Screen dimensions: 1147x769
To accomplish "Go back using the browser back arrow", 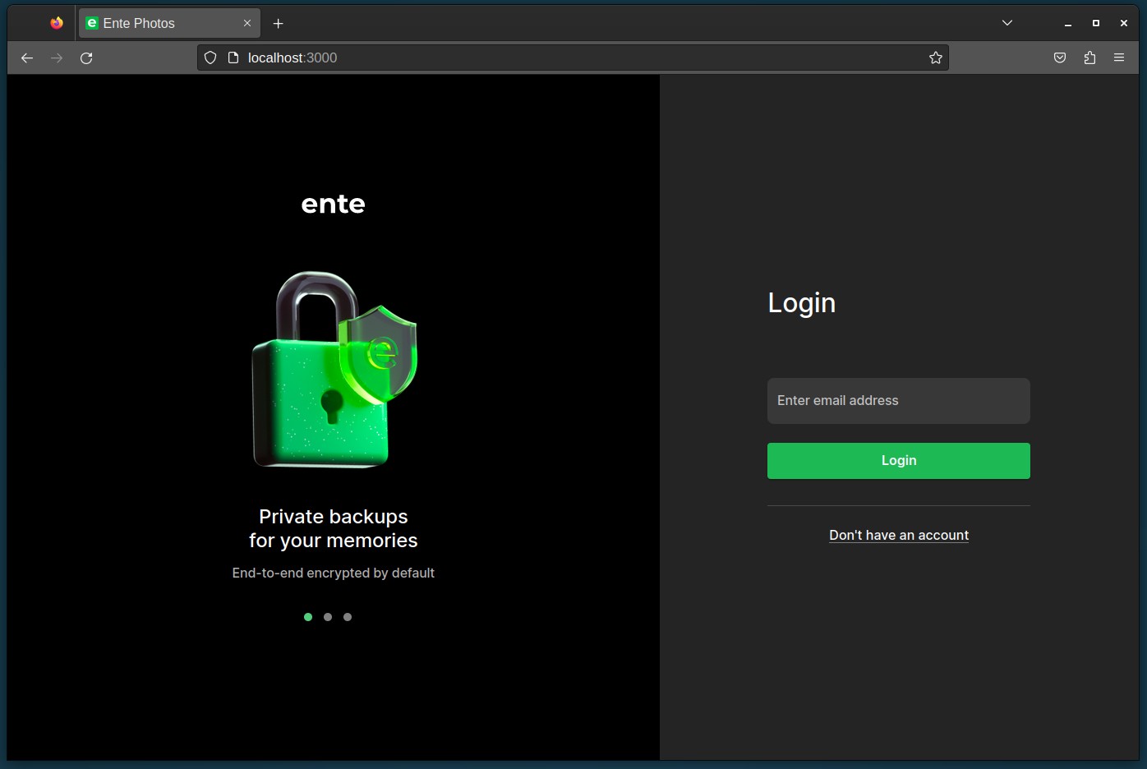I will [x=27, y=58].
